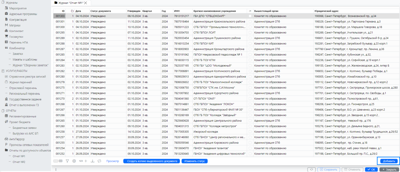The width and height of the screenshot is (400, 172).
Task: Open Отчет №2 in the sidebar
Action: pos(19,162)
